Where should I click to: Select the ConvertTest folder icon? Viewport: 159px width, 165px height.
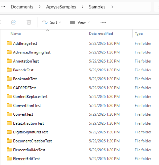coord(9,114)
